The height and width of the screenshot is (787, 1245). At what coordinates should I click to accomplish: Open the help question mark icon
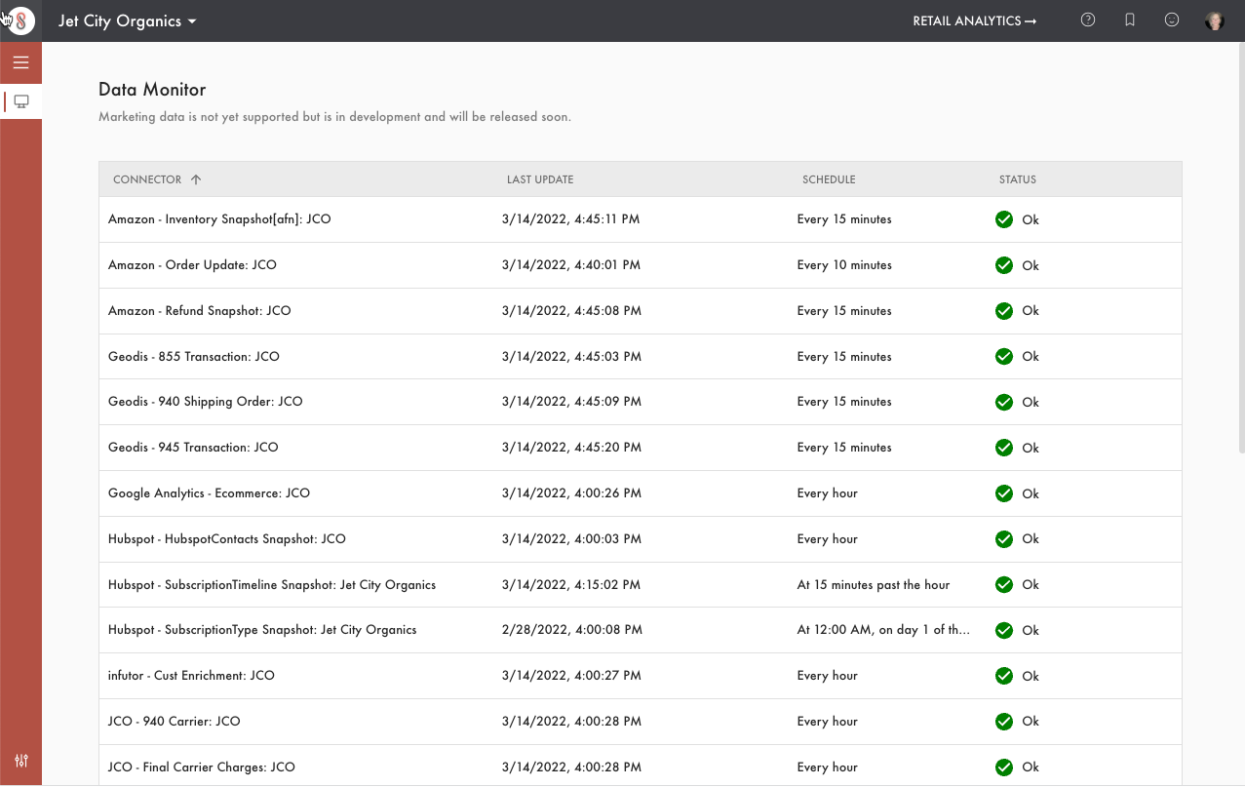[x=1088, y=20]
